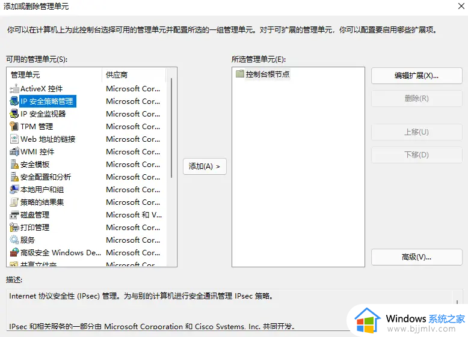Click the TPM 管理 key icon
Screen dimensions: 468x337
pos(14,126)
